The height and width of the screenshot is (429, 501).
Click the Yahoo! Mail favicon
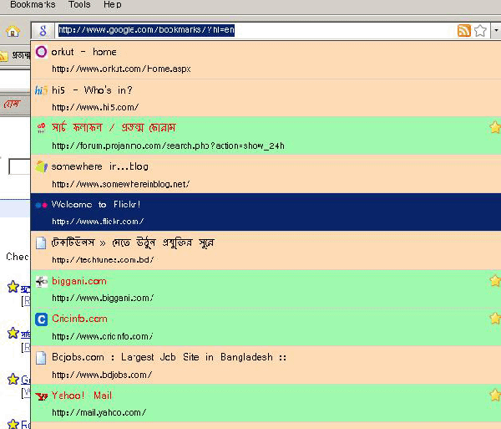(42, 396)
